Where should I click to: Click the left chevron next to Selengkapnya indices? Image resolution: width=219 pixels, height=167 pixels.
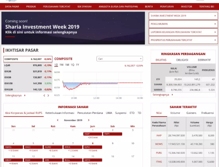click(44, 95)
